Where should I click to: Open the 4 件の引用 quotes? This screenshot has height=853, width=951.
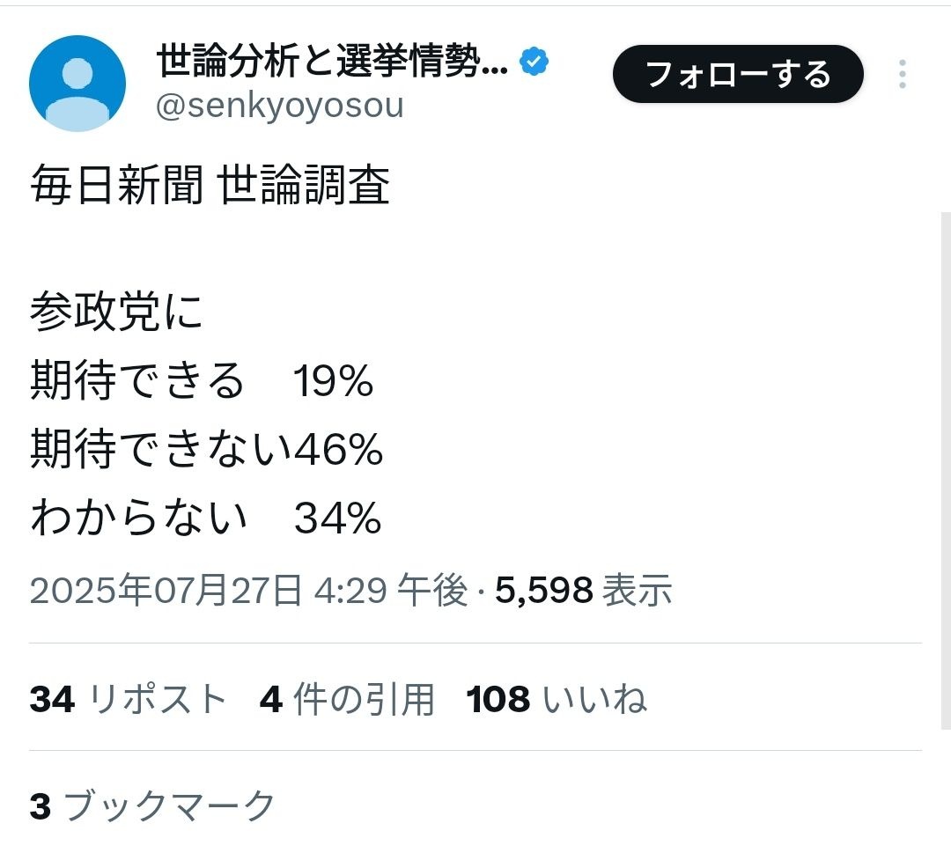tap(347, 700)
